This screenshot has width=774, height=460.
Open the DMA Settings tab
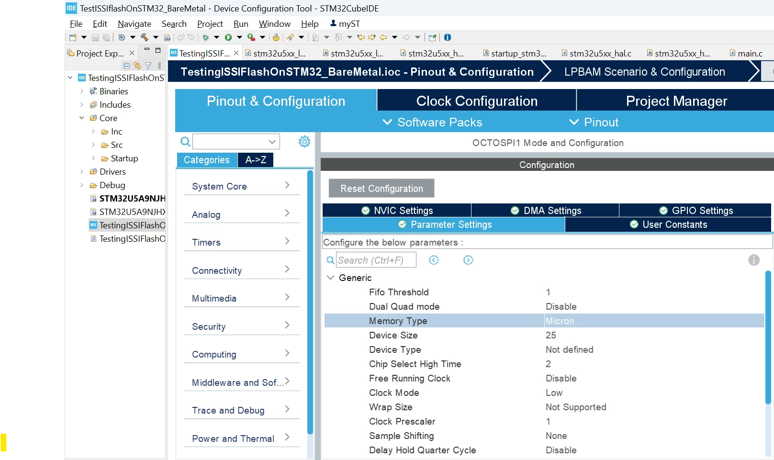(x=545, y=210)
